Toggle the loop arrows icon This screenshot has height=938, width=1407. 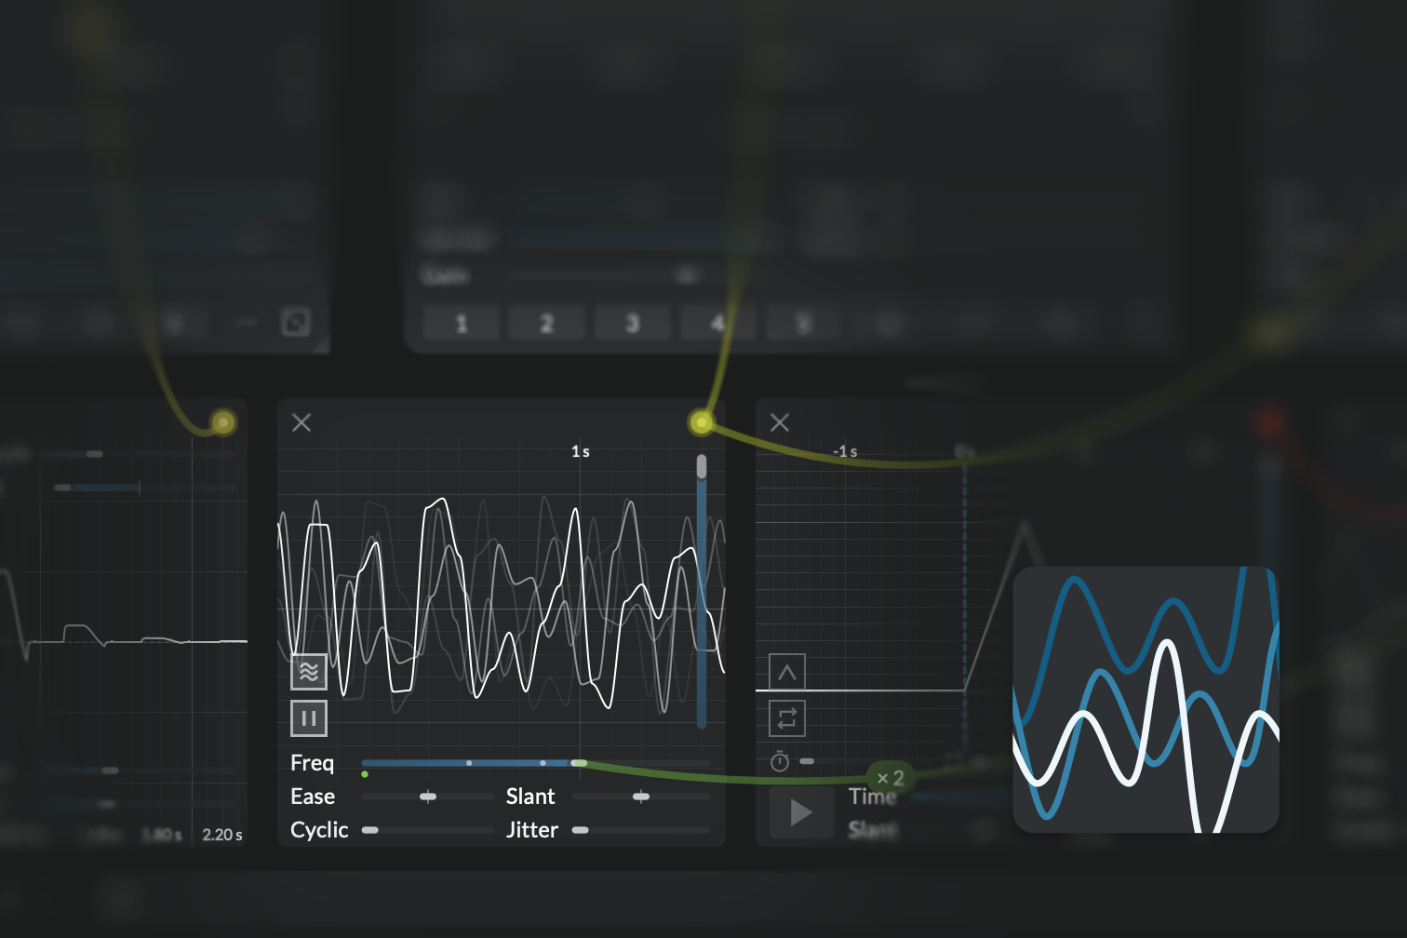pyautogui.click(x=786, y=718)
